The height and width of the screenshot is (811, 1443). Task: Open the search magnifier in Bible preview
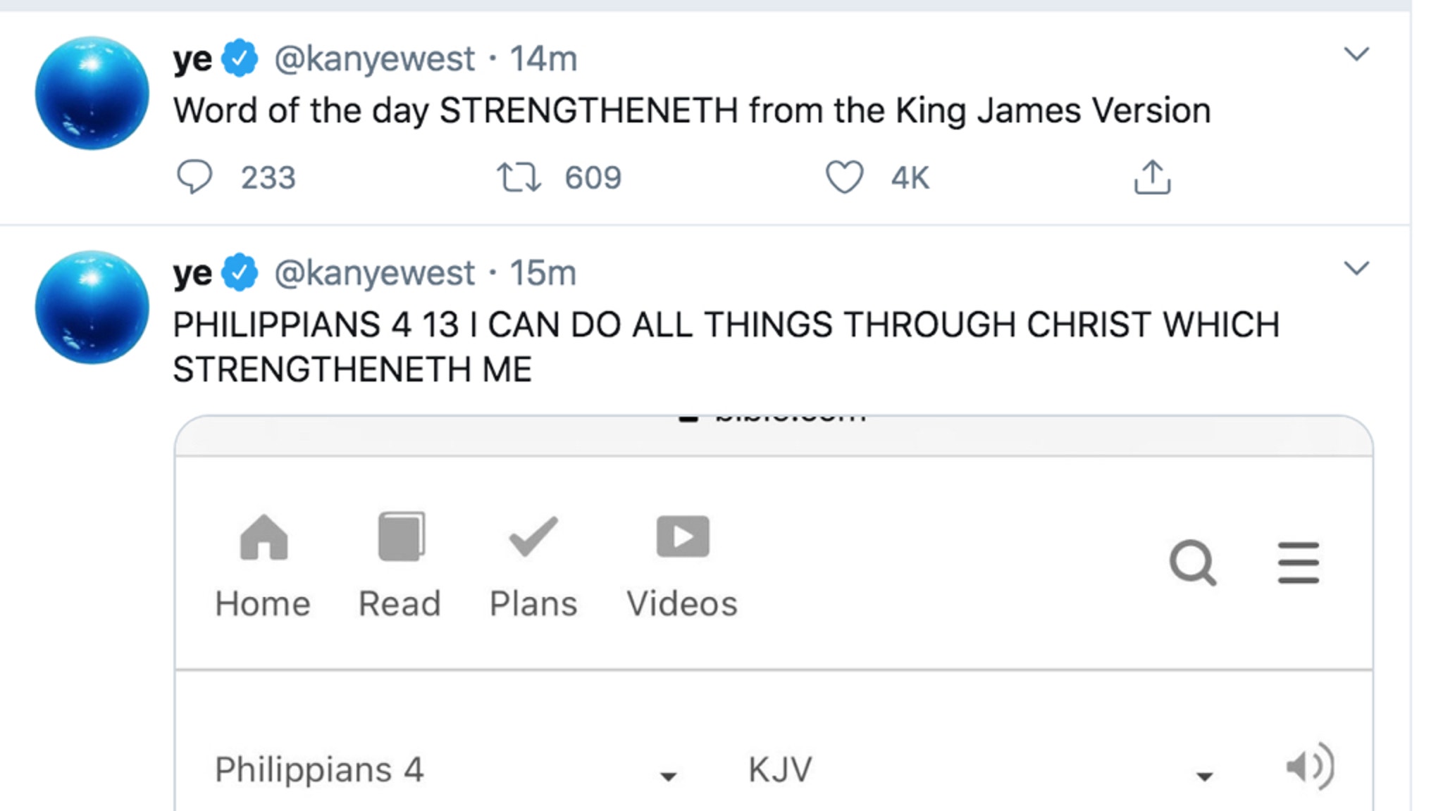1192,562
